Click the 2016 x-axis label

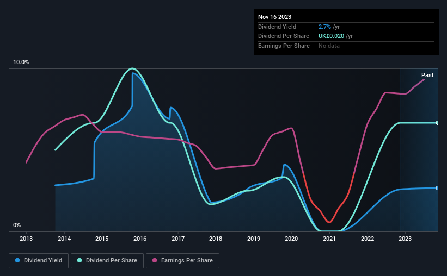point(140,239)
